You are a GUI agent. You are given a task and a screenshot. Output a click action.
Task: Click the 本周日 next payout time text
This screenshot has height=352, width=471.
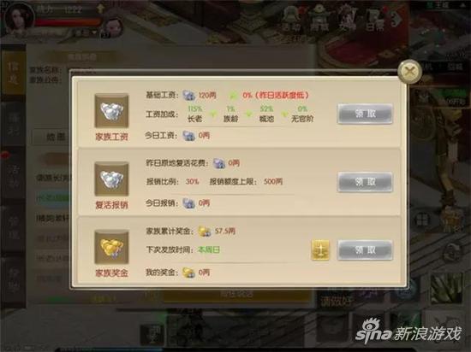[x=208, y=249]
